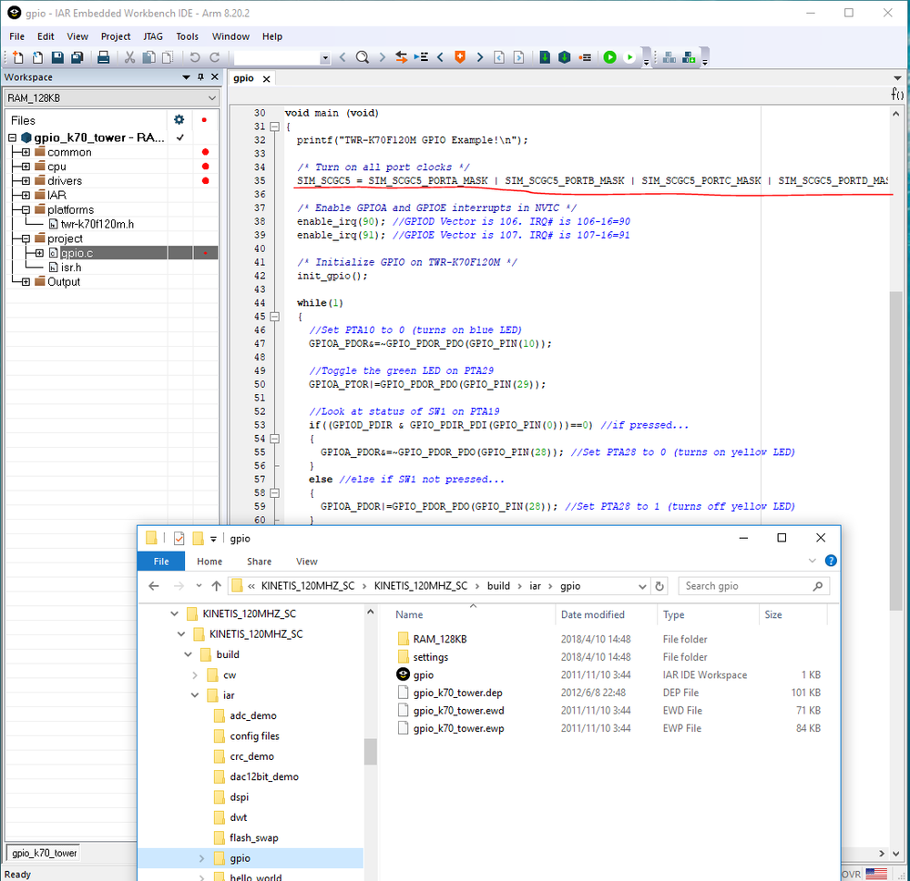Click the Date modified column header
910x881 pixels.
pos(592,614)
